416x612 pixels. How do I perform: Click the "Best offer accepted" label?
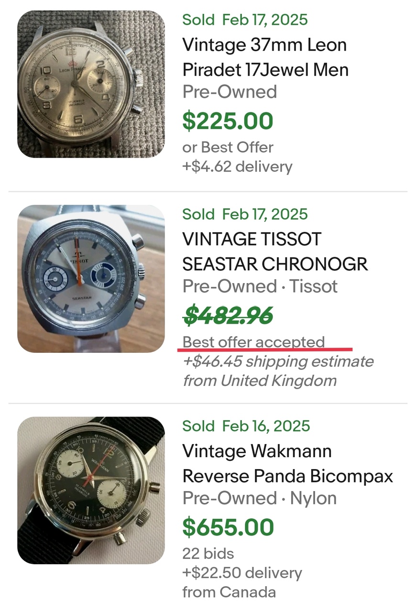click(253, 342)
